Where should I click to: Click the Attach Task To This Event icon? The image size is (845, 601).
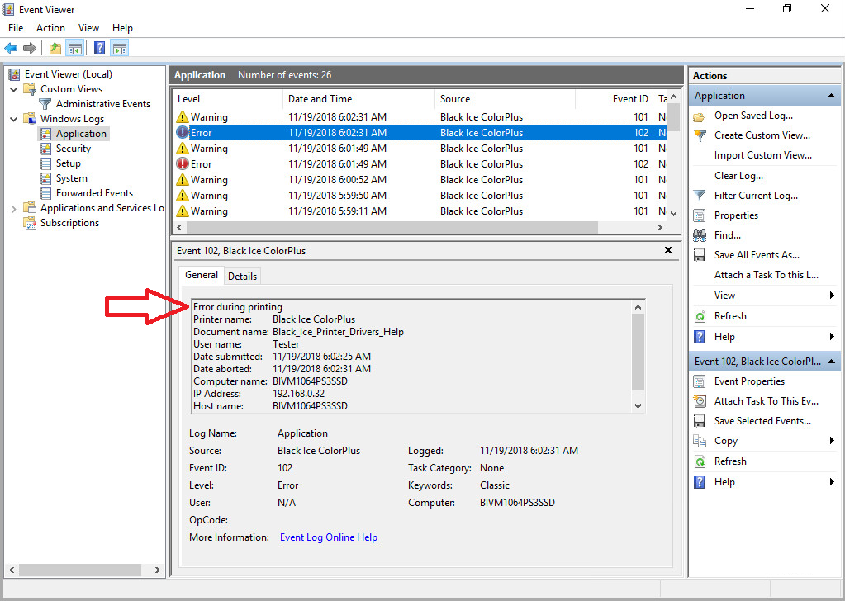coord(700,401)
